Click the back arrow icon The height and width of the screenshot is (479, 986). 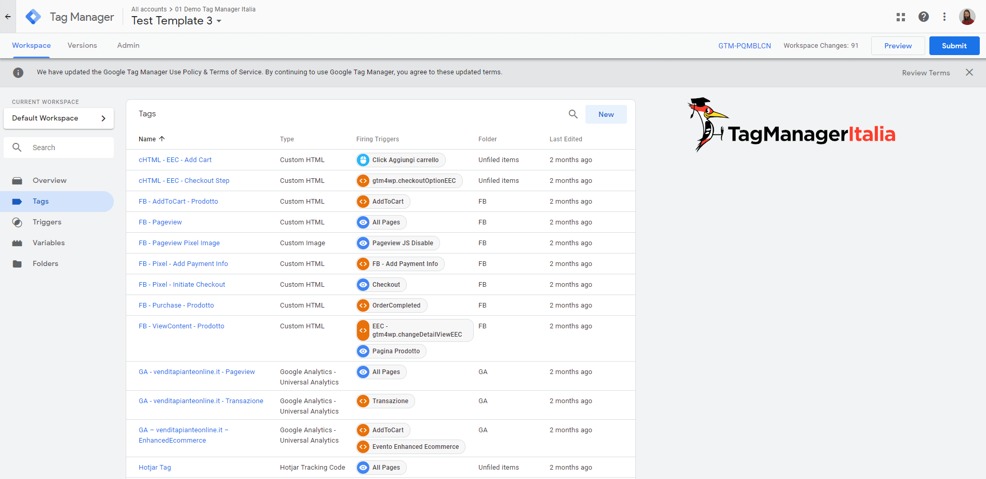pyautogui.click(x=8, y=17)
